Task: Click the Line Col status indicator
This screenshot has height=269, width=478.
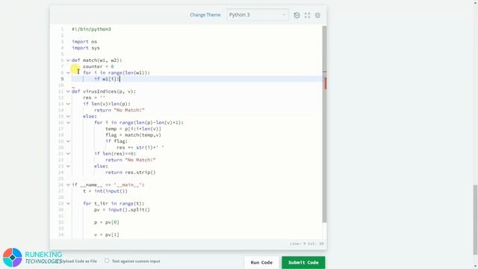Action: tap(307, 244)
